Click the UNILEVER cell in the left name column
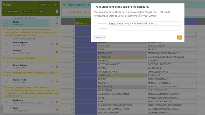The height and width of the screenshot is (115, 205). pos(122,61)
